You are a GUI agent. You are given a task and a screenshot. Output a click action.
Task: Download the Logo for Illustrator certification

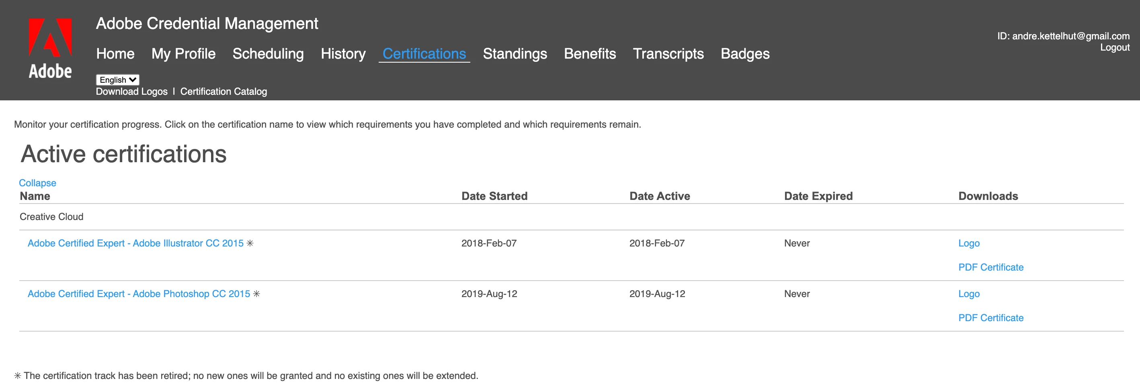click(x=968, y=243)
